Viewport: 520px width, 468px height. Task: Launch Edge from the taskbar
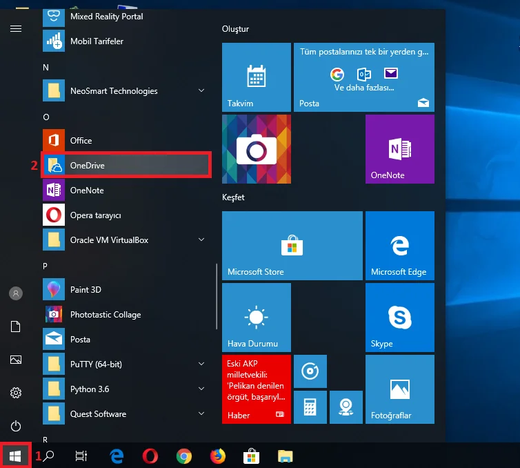click(117, 456)
